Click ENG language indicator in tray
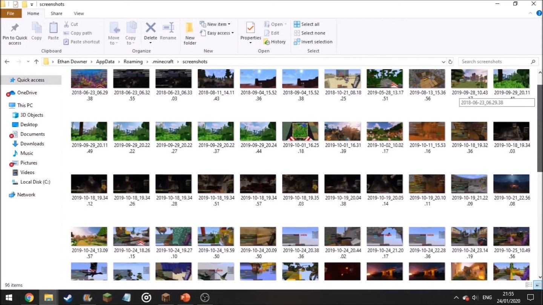Image resolution: width=543 pixels, height=305 pixels. [487, 297]
